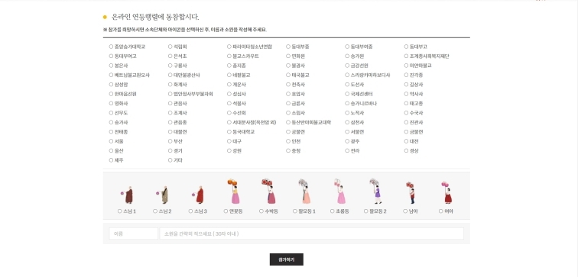The width and height of the screenshot is (578, 277).
Task: Select the 대전 region radio button
Action: (x=406, y=141)
